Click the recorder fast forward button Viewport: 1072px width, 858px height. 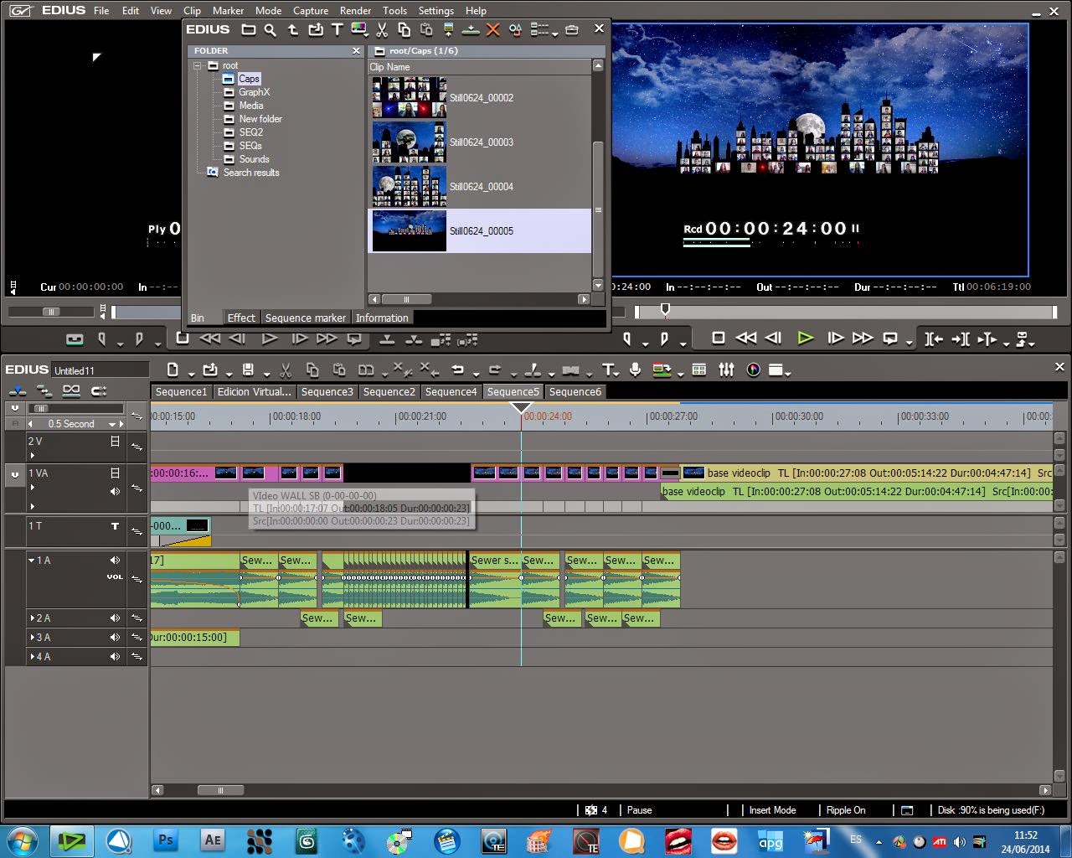862,338
